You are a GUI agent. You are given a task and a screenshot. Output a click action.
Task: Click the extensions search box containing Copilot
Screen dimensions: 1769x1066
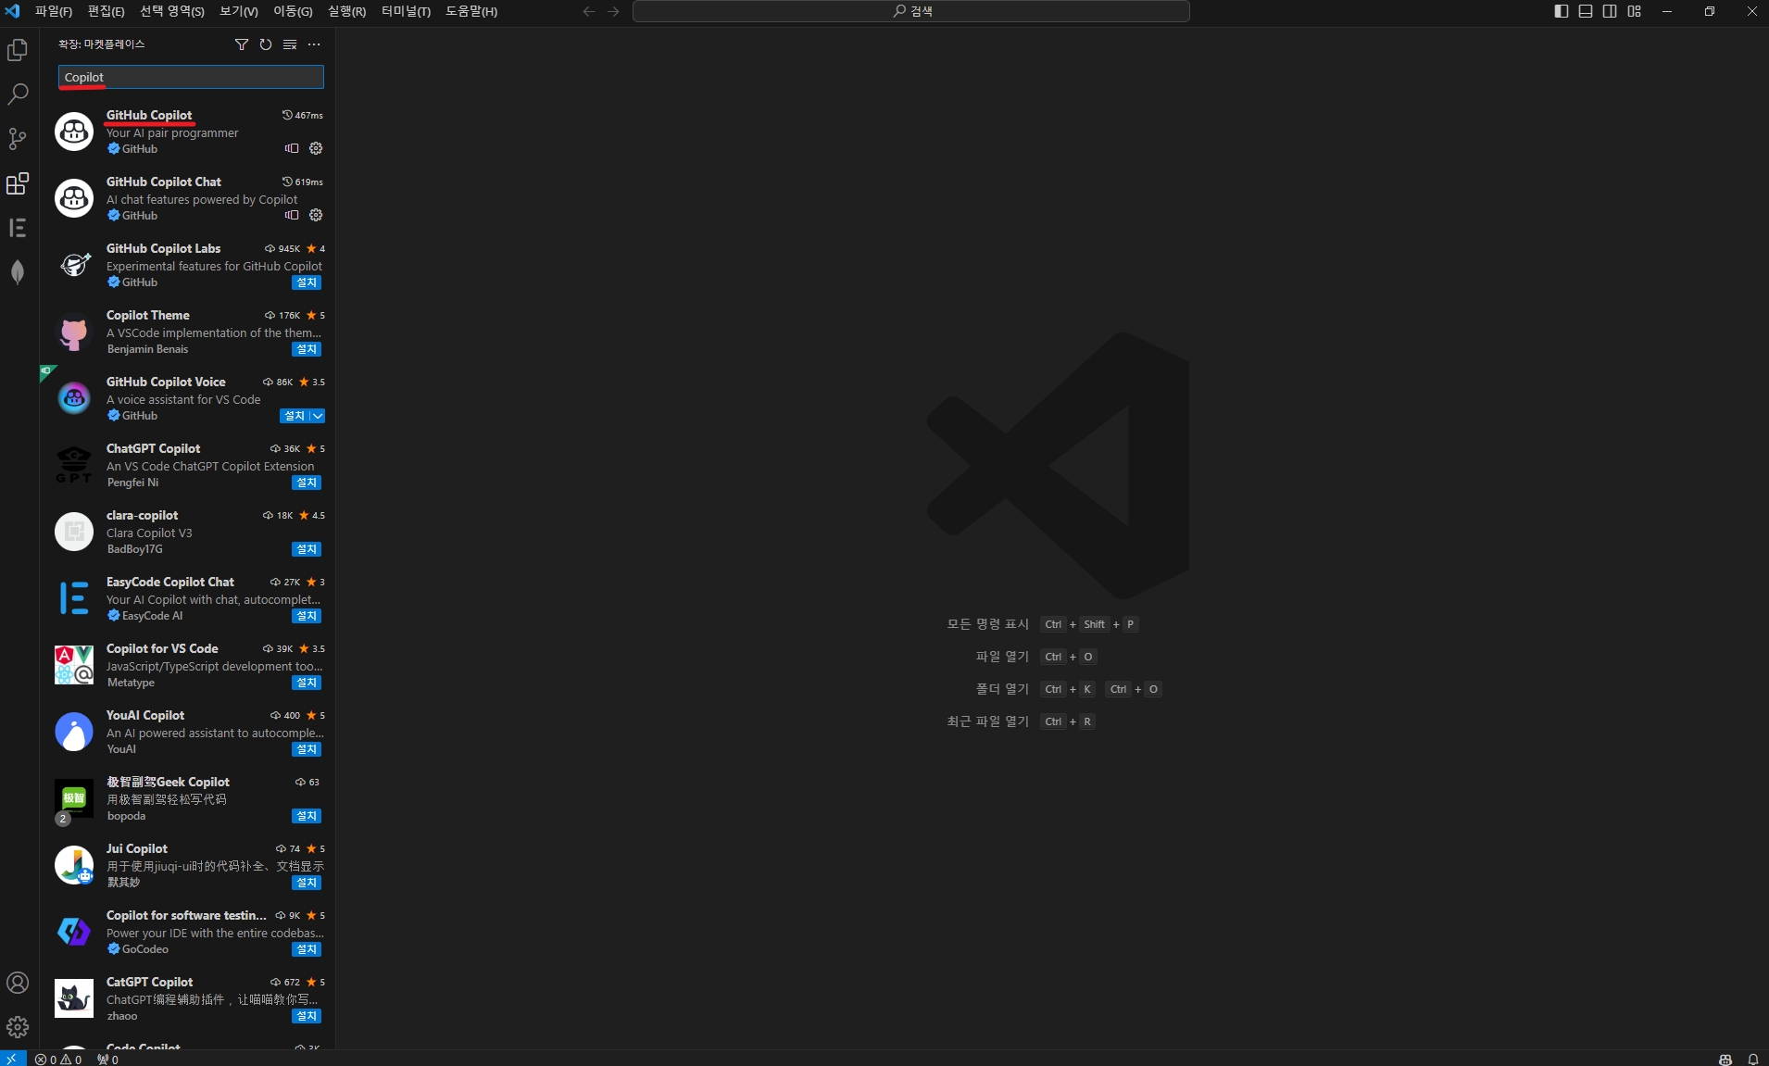pyautogui.click(x=191, y=77)
